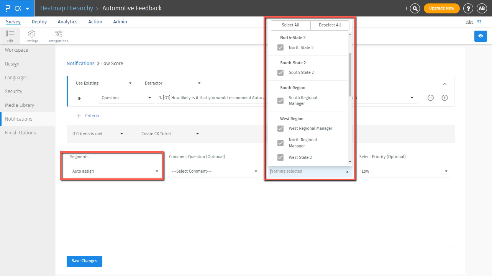Image resolution: width=492 pixels, height=276 pixels.
Task: Toggle the West State 2 checkbox
Action: point(280,157)
